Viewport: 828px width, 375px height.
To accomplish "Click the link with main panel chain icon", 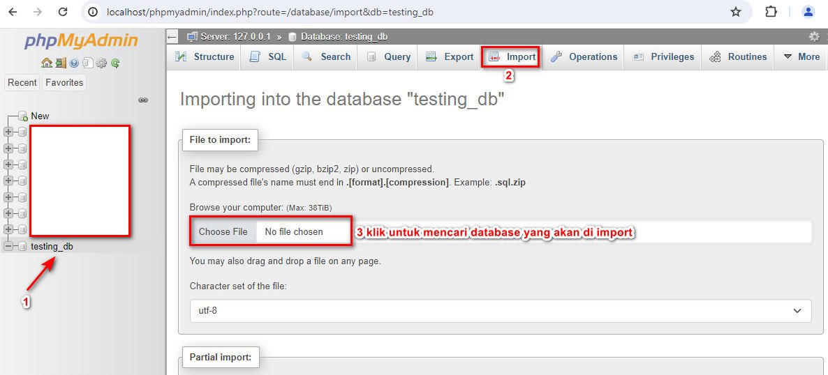I will pos(143,100).
